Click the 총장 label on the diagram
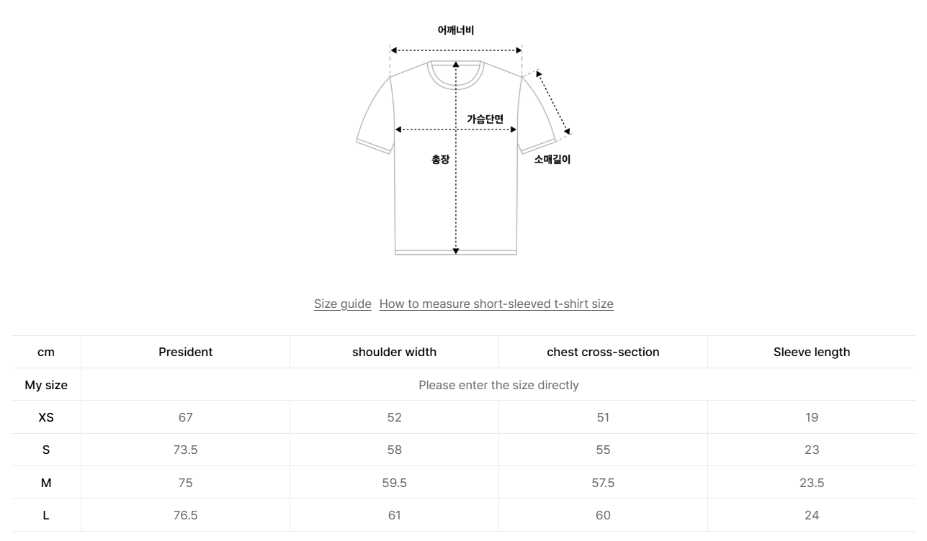Image resolution: width=927 pixels, height=541 pixels. point(440,160)
